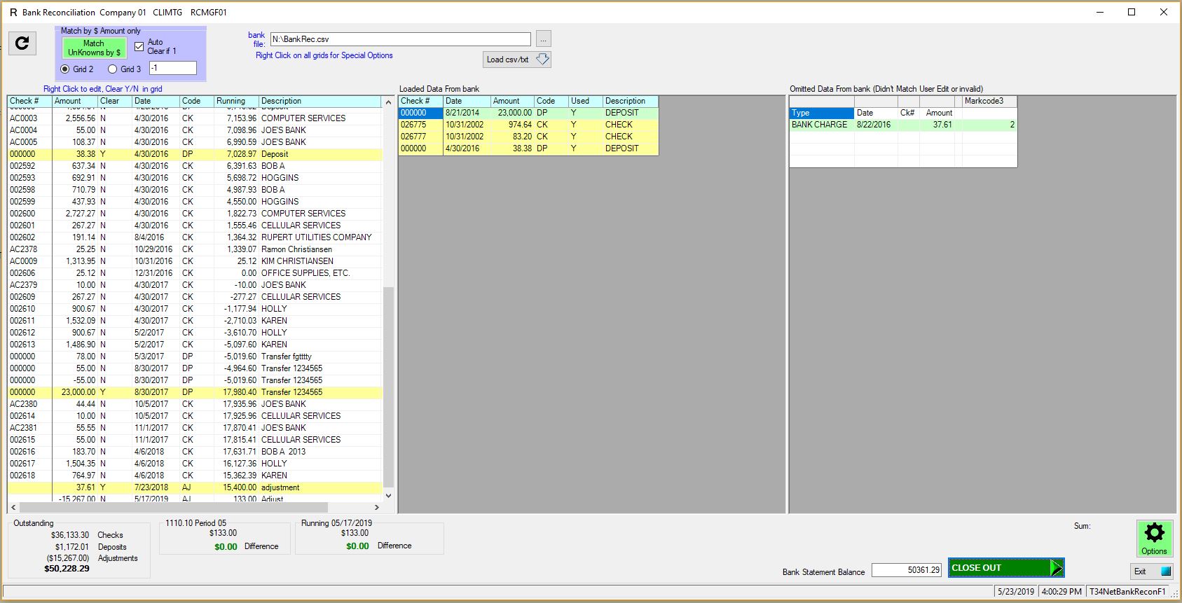Click the Options gear icon
1182x603 pixels.
pyautogui.click(x=1154, y=538)
